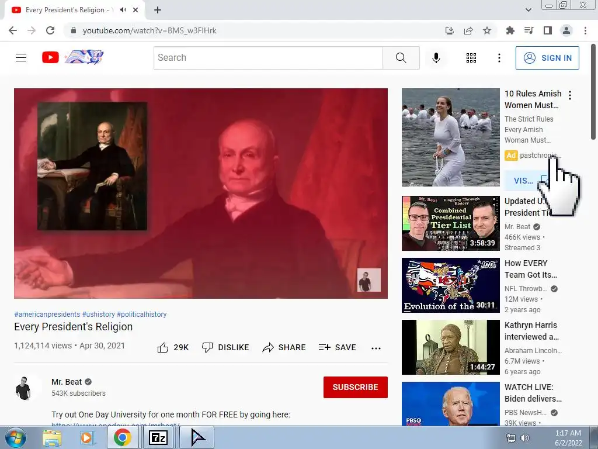The width and height of the screenshot is (598, 449).
Task: Go forward in Chrome navigation
Action: point(32,30)
